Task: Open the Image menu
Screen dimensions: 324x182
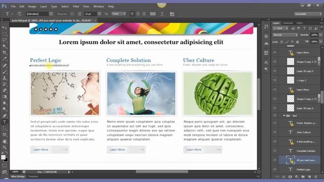Action: (32, 7)
